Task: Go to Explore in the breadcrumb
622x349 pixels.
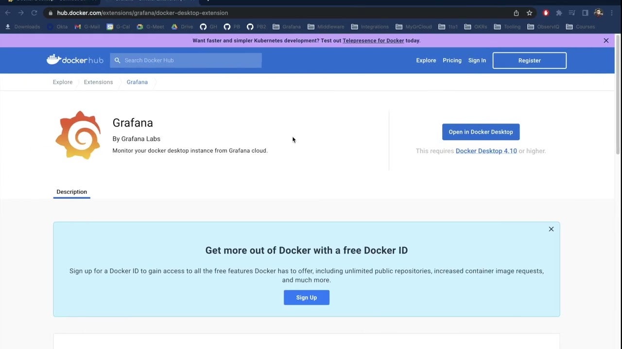Action: [63, 82]
